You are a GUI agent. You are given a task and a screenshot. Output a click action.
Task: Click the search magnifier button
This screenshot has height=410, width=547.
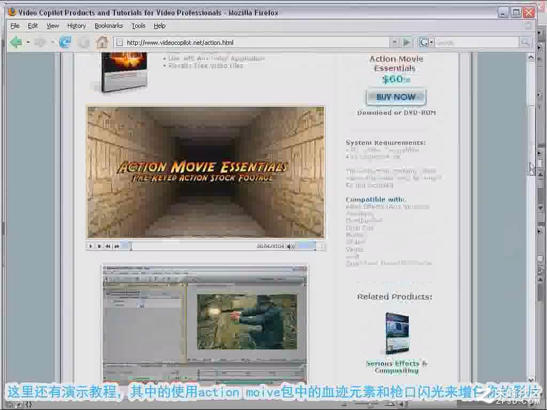[525, 43]
